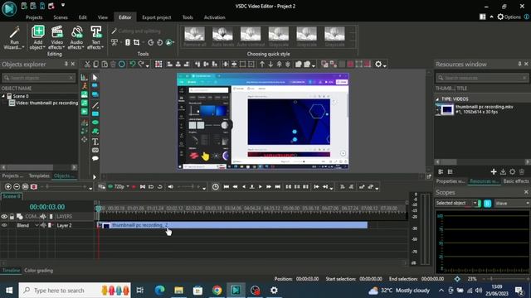Select the Text T tool

[95, 142]
